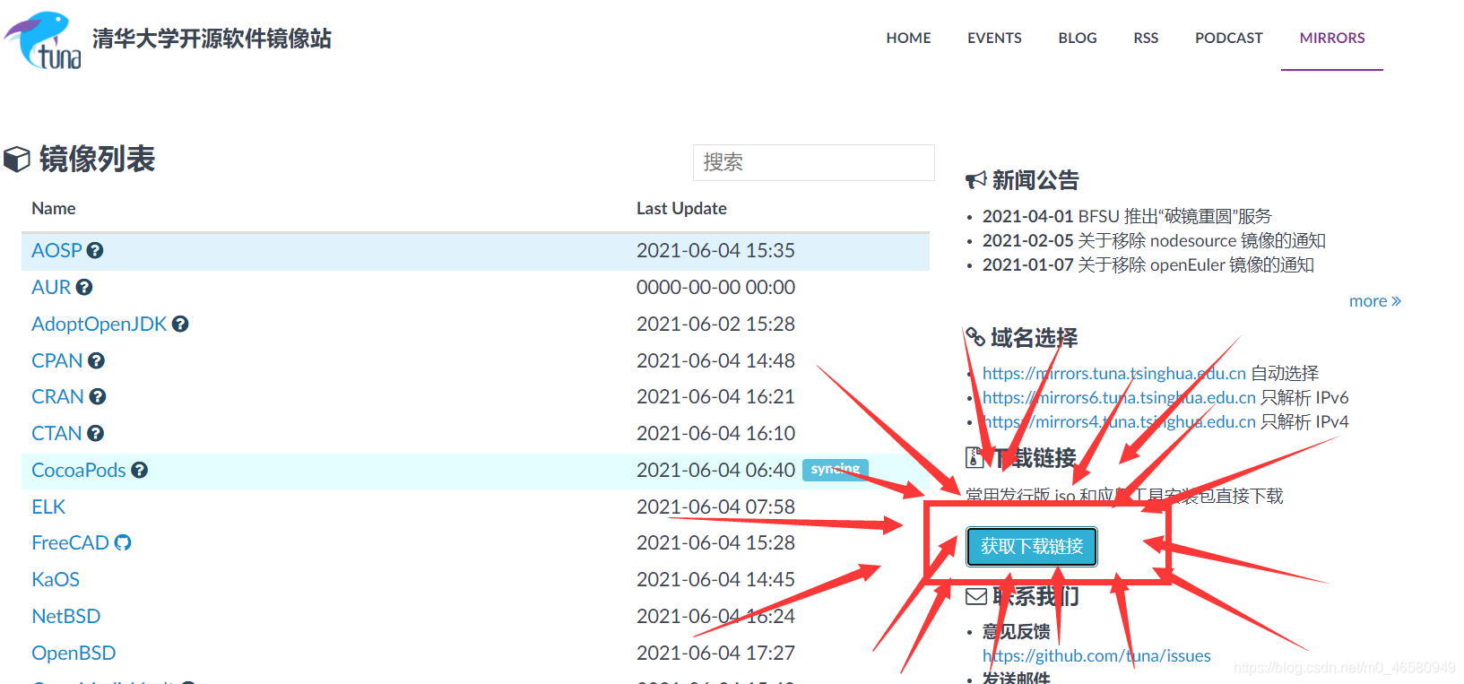Click the 清华大学开源软件镜像站 site title

pyautogui.click(x=212, y=39)
